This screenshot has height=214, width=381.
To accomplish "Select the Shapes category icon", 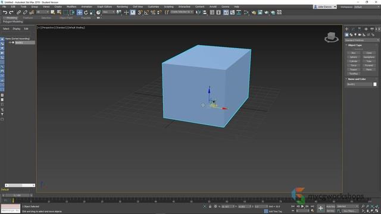I will point(351,35).
